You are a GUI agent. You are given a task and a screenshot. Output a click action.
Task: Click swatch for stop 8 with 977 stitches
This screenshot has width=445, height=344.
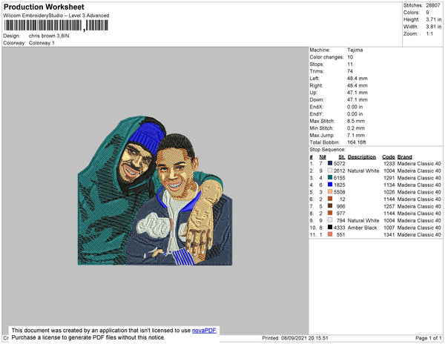[330, 213]
